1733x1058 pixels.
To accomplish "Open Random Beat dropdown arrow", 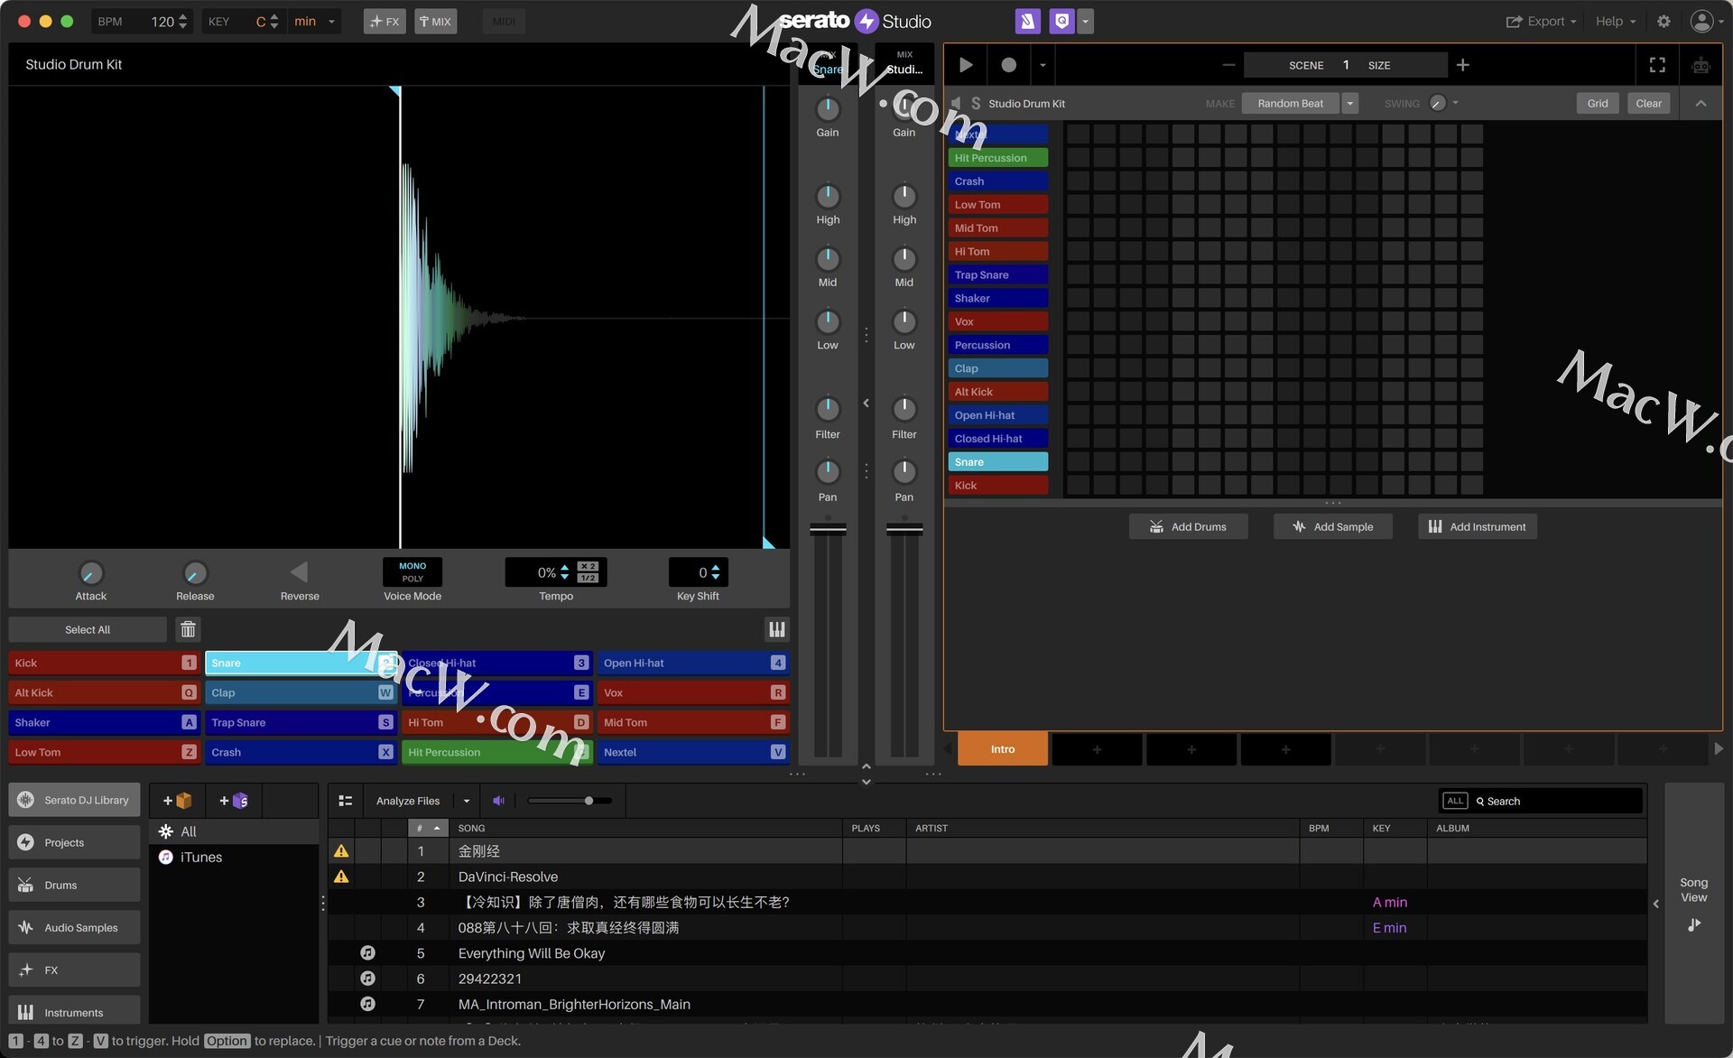I will [x=1350, y=103].
